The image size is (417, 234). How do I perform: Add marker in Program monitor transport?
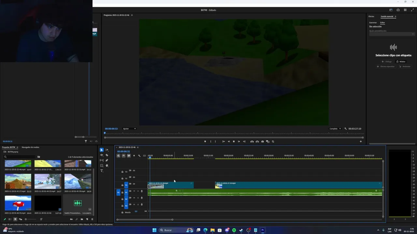click(205, 141)
